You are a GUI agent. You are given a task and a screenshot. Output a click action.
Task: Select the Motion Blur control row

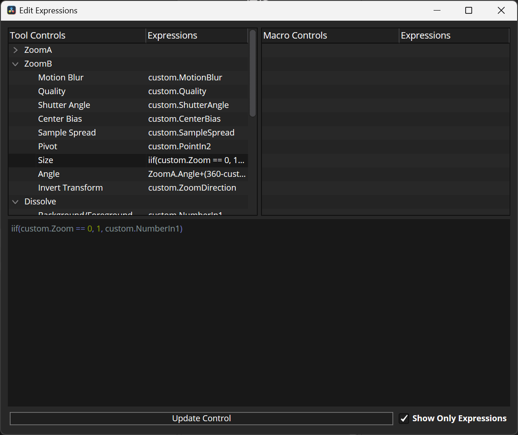point(61,78)
